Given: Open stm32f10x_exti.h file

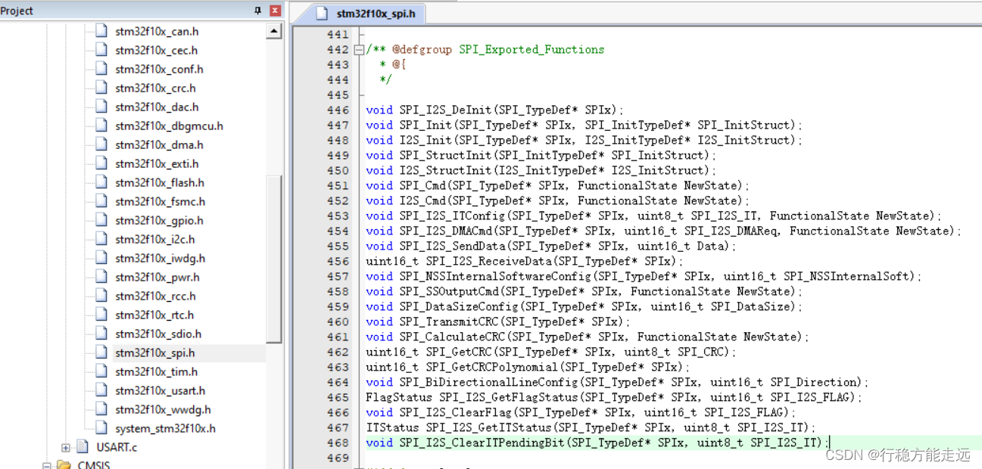Looking at the screenshot, I should (157, 164).
